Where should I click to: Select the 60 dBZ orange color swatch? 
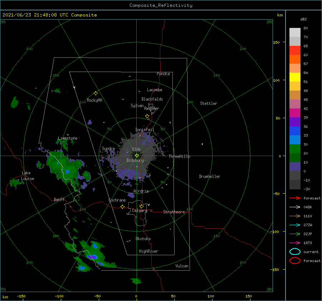tap(295, 59)
